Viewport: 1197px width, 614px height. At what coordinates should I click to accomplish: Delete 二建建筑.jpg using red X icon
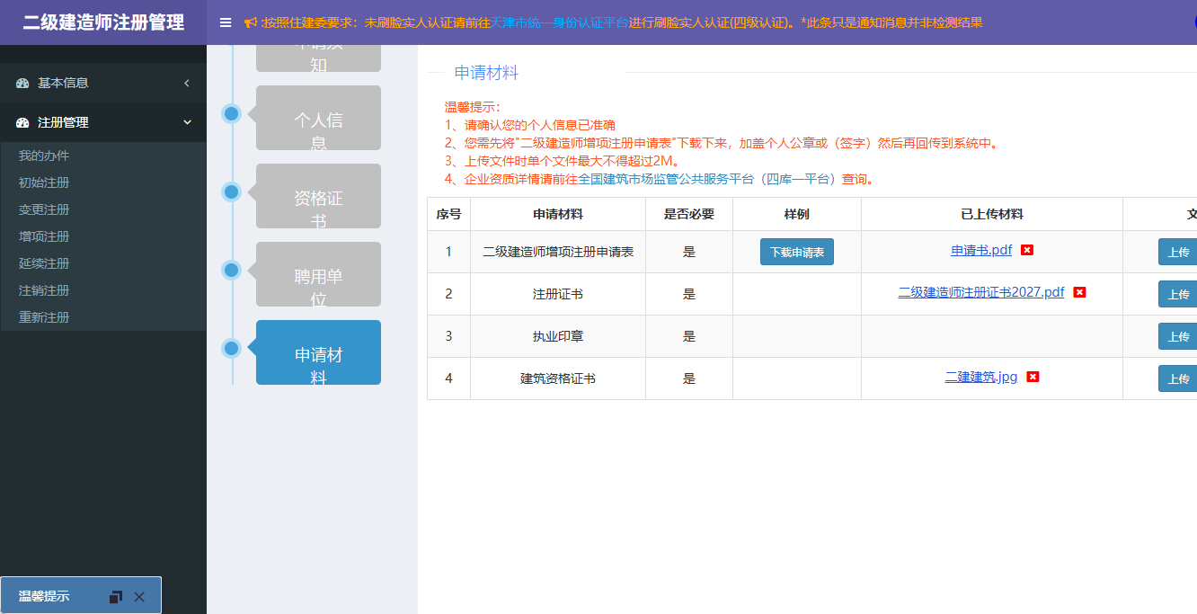pos(1033,377)
